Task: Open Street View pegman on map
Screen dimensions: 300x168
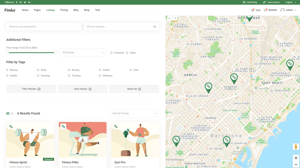Action: tap(295, 147)
